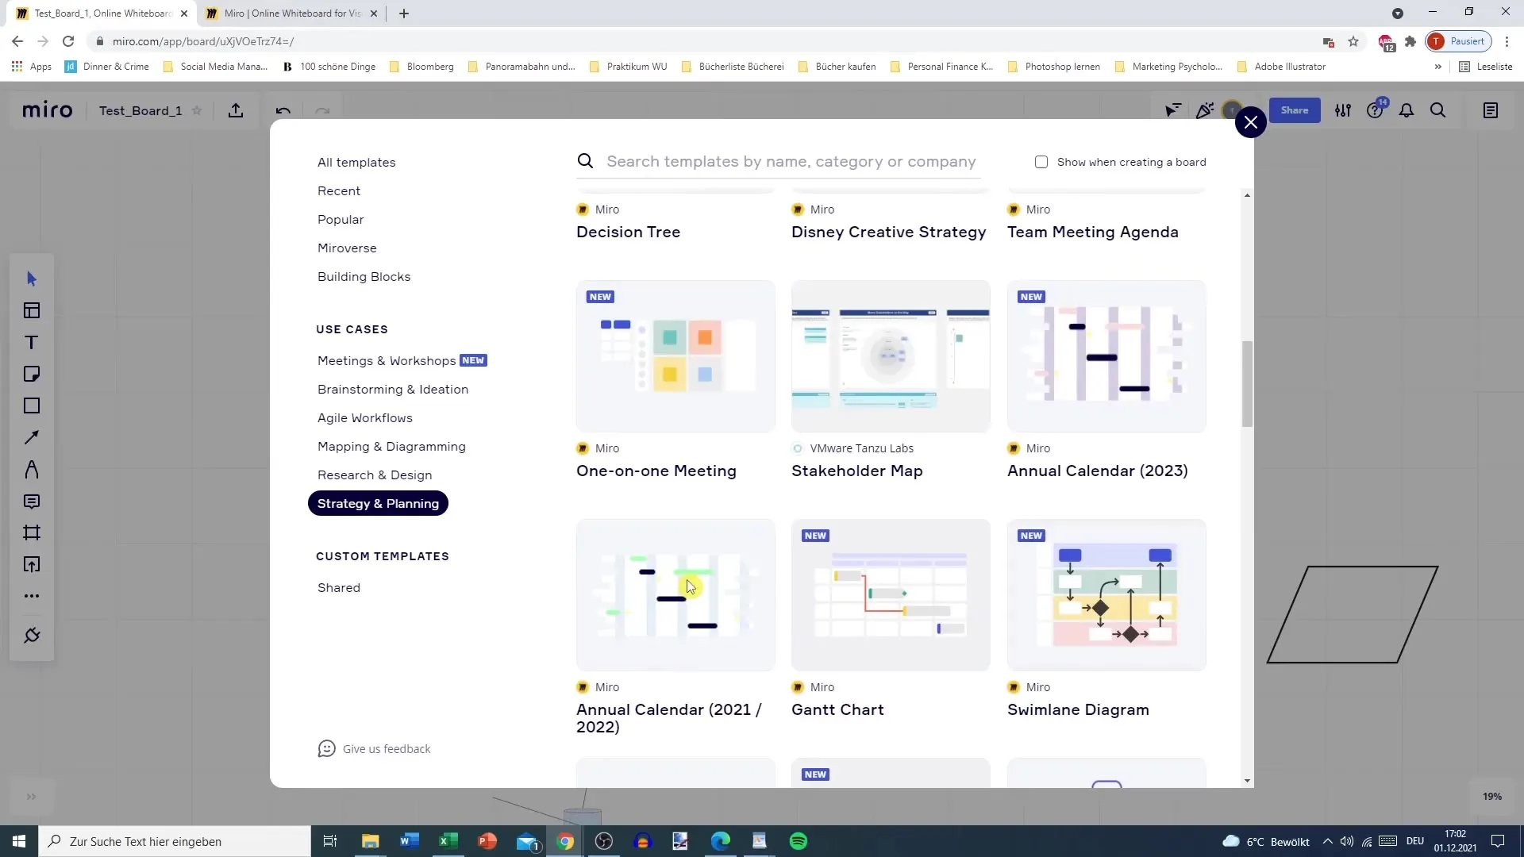Open the help question mark icon
Image resolution: width=1524 pixels, height=857 pixels.
pyautogui.click(x=1375, y=110)
